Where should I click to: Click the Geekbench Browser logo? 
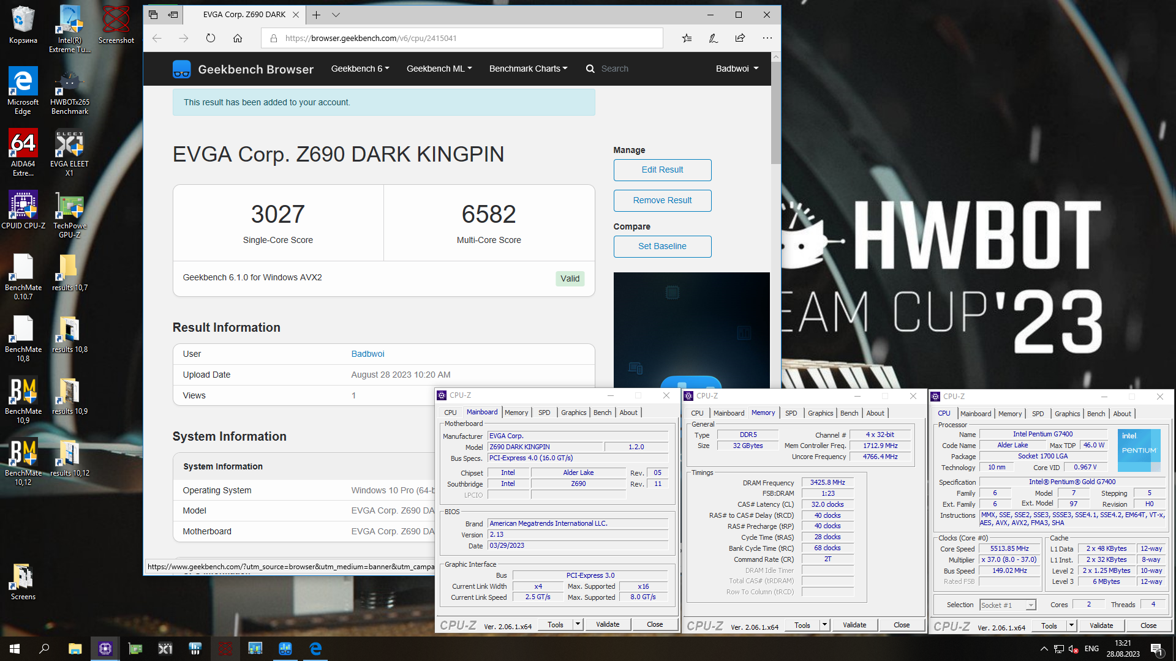click(x=243, y=69)
